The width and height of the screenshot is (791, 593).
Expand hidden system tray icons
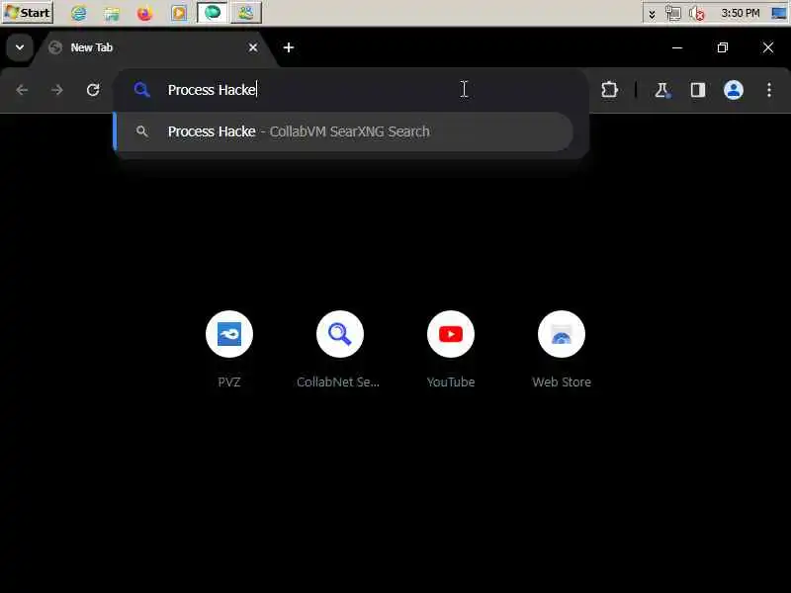[x=652, y=14]
